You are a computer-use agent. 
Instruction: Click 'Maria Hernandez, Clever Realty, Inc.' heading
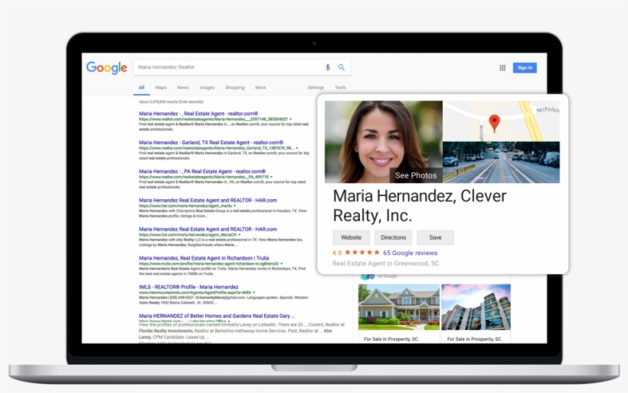tap(420, 205)
